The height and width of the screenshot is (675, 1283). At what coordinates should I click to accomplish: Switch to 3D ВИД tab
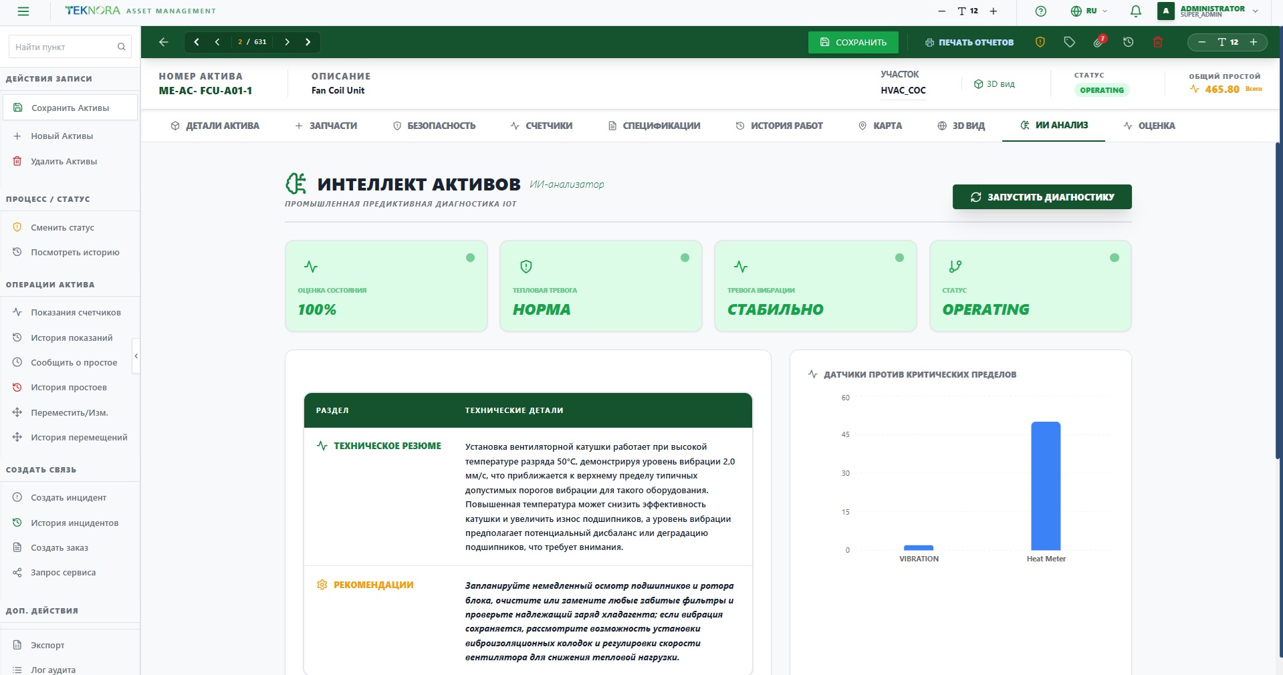point(961,126)
